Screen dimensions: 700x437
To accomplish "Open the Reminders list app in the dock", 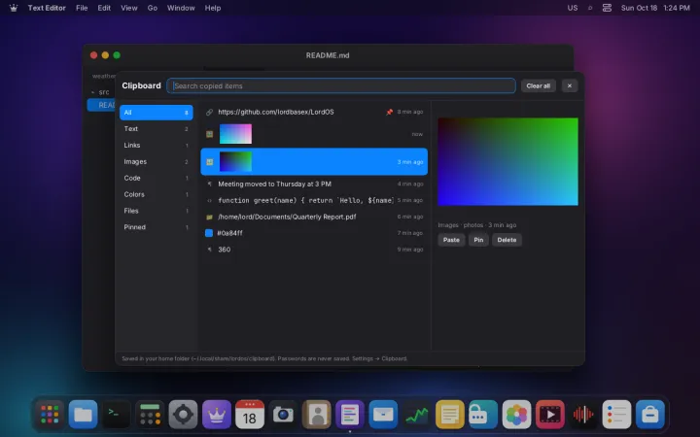I will (616, 415).
